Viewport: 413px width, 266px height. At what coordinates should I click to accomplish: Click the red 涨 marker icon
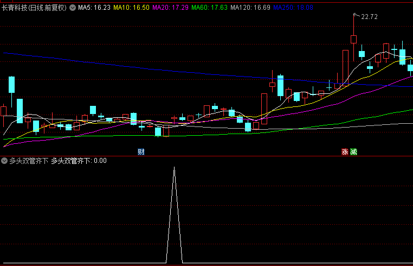point(345,152)
